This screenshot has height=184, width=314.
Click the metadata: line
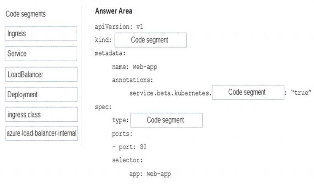(x=110, y=53)
